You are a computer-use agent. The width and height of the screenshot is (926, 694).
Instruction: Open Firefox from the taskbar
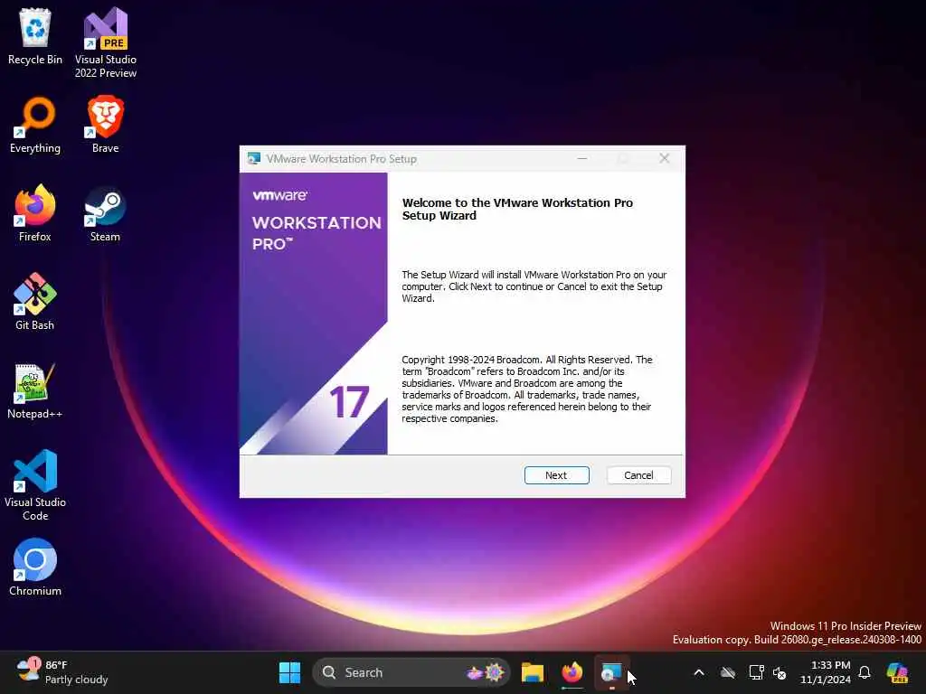coord(572,672)
